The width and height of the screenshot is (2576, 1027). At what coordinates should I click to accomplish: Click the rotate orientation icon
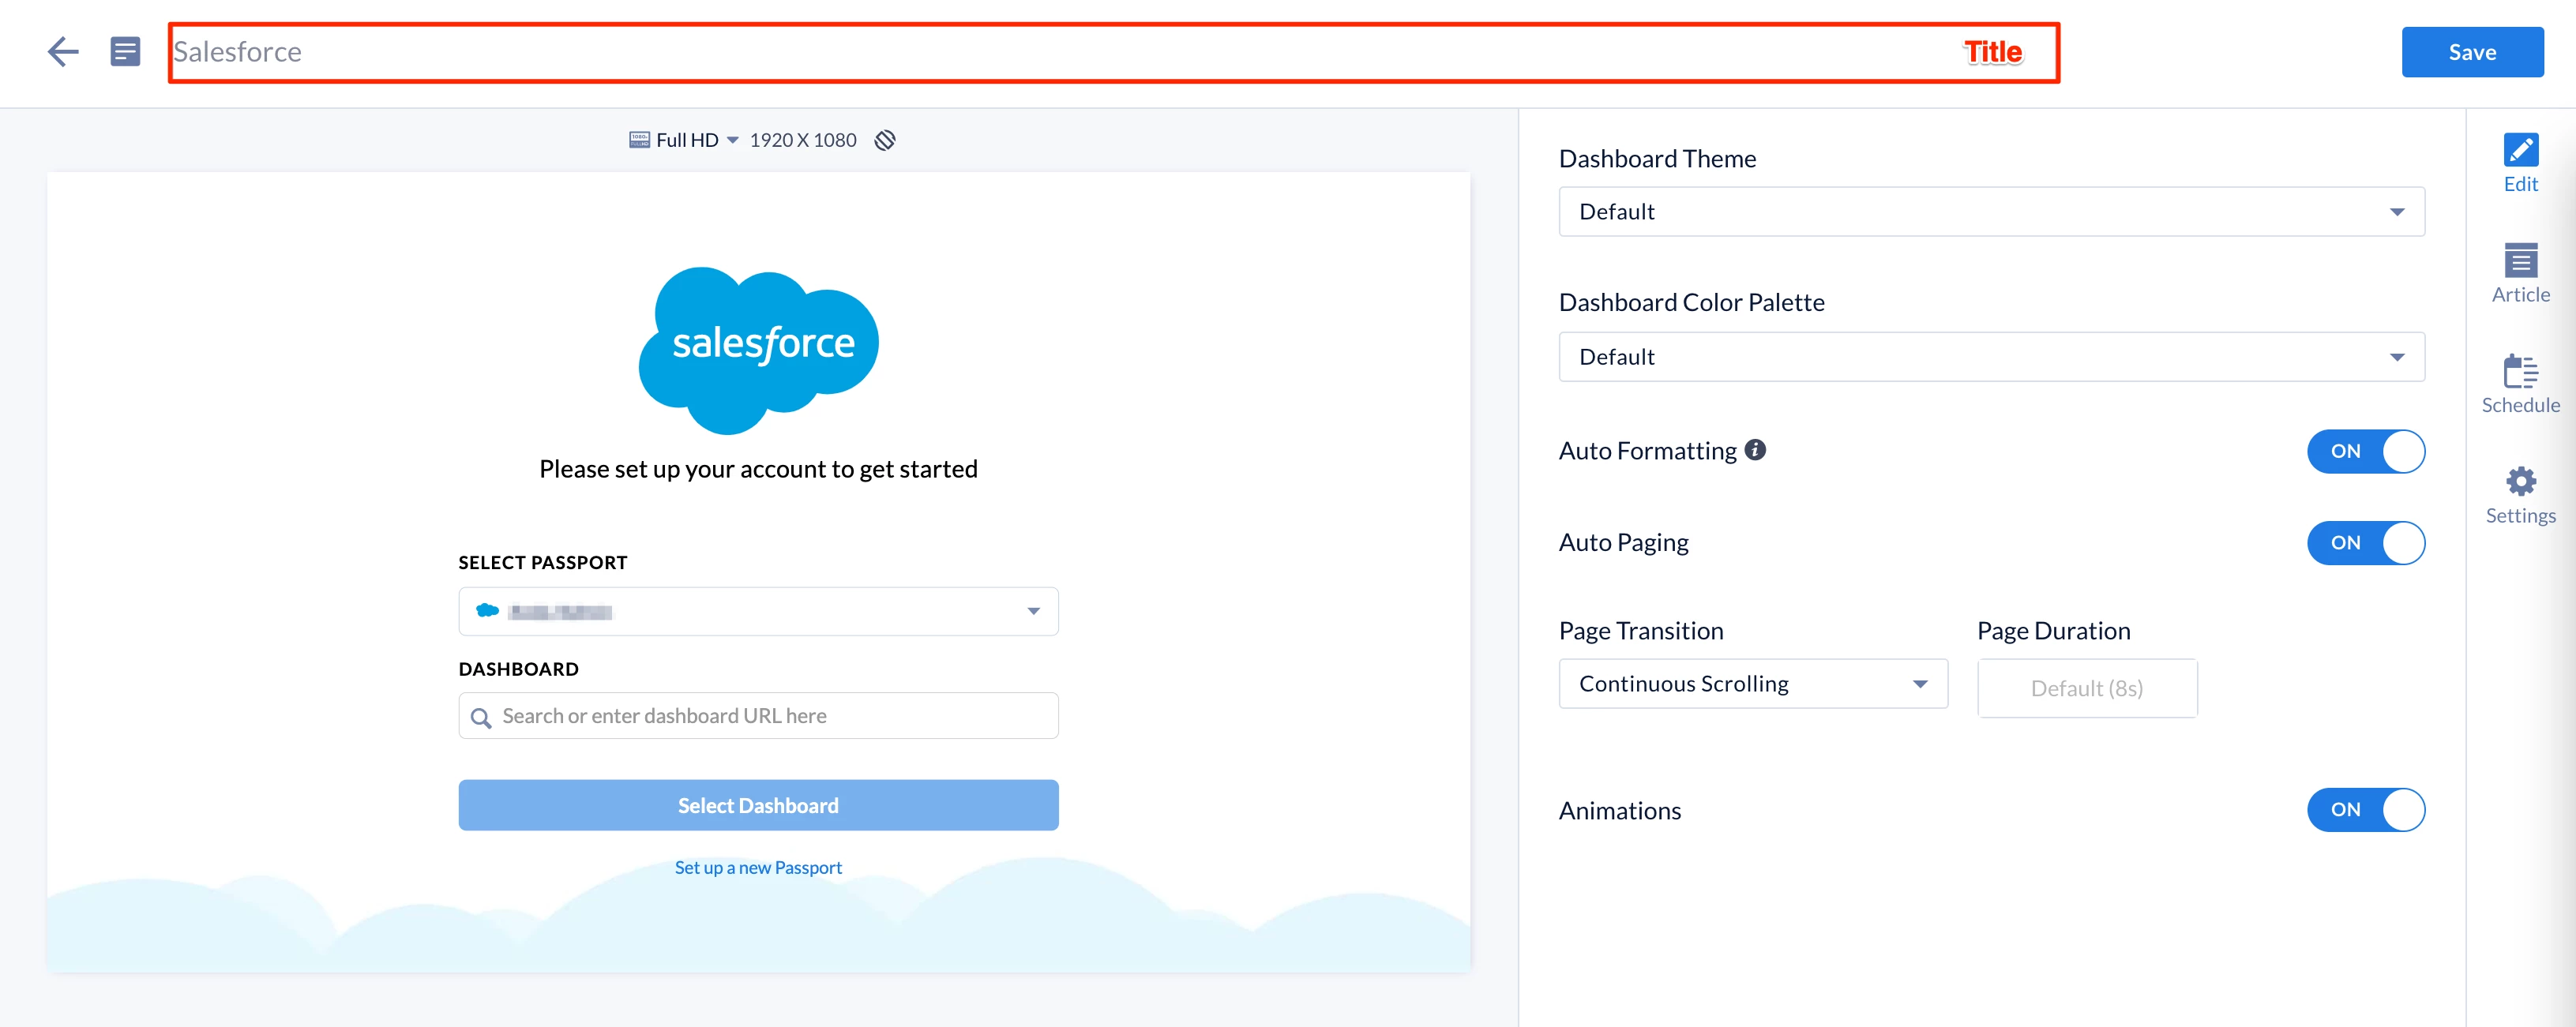(x=884, y=140)
